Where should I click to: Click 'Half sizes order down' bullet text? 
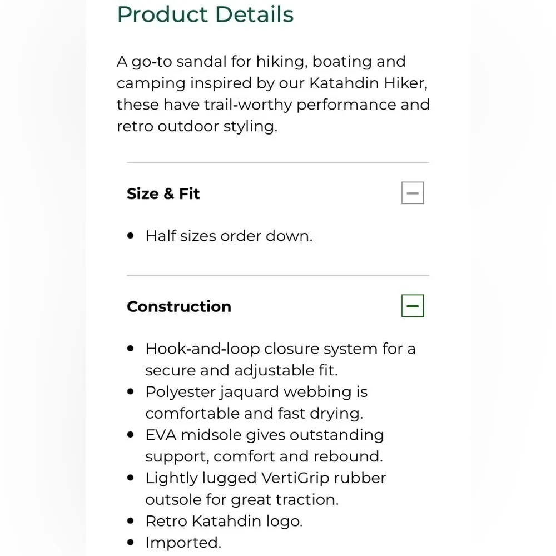click(x=229, y=236)
